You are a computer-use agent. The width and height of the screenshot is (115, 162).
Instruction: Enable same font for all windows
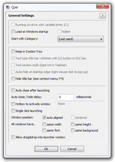coord(44,130)
